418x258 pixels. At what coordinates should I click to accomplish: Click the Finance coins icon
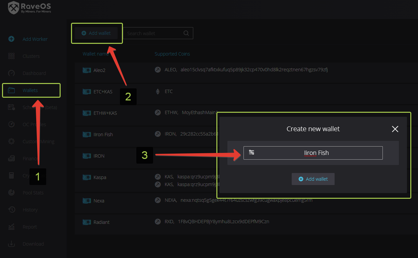pyautogui.click(x=11, y=159)
